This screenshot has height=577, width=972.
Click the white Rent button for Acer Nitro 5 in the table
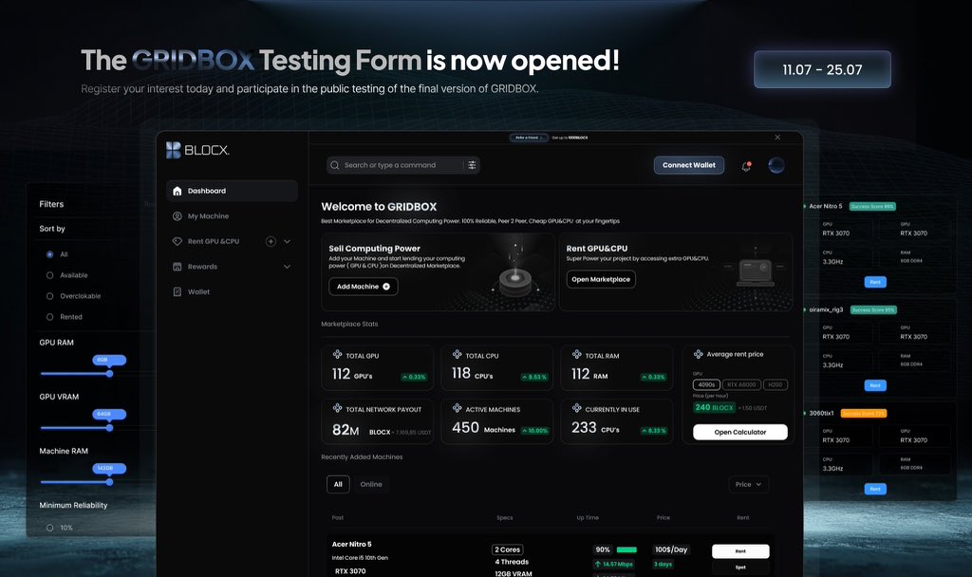740,551
